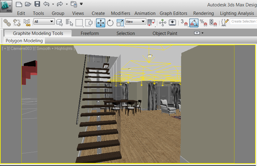Switch to Graphite Modeling Tools tab
This screenshot has height=166, width=257.
click(38, 33)
